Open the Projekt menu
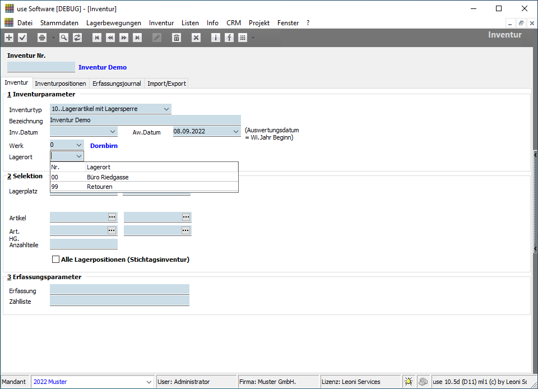The image size is (538, 389). (x=259, y=23)
